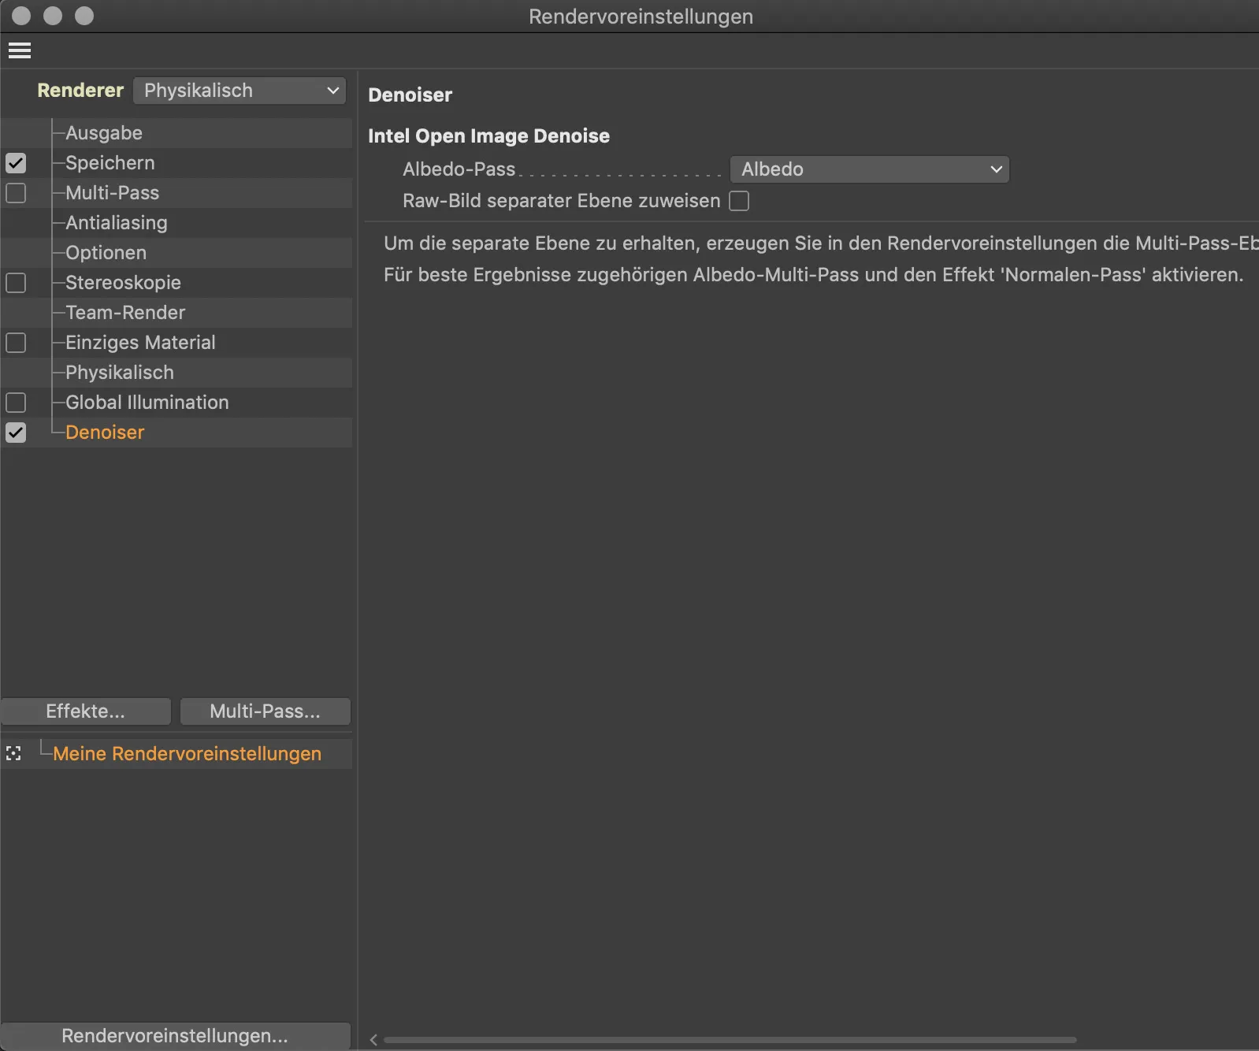
Task: Click the Multi-Pass... button
Action: click(x=265, y=711)
